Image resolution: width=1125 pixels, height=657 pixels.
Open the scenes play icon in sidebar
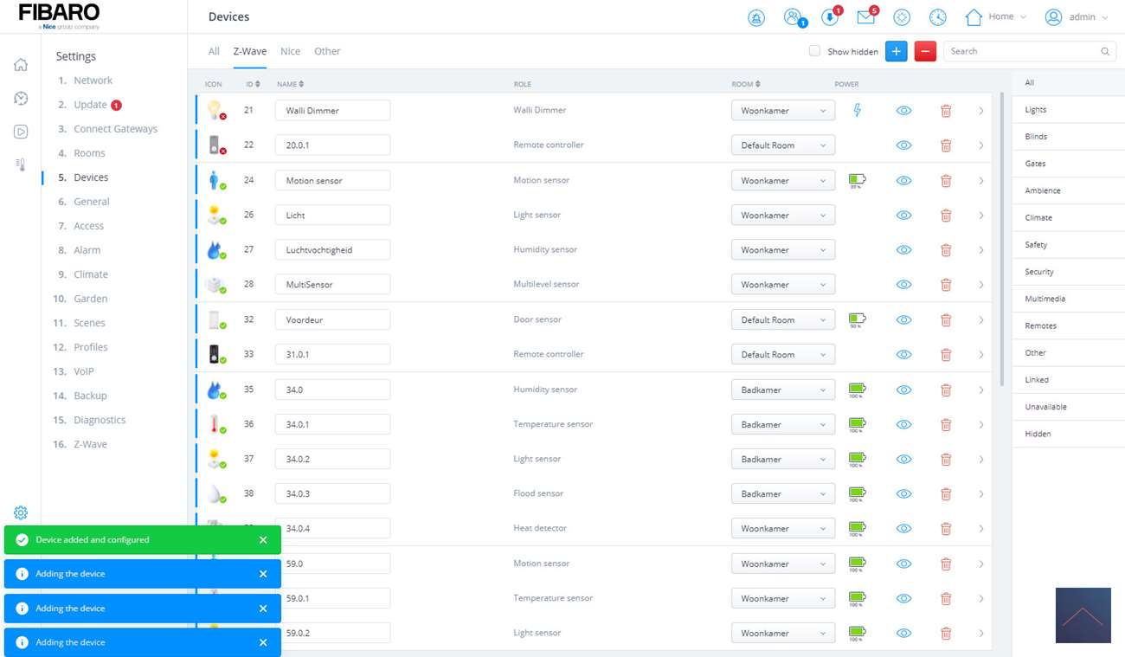click(x=21, y=132)
